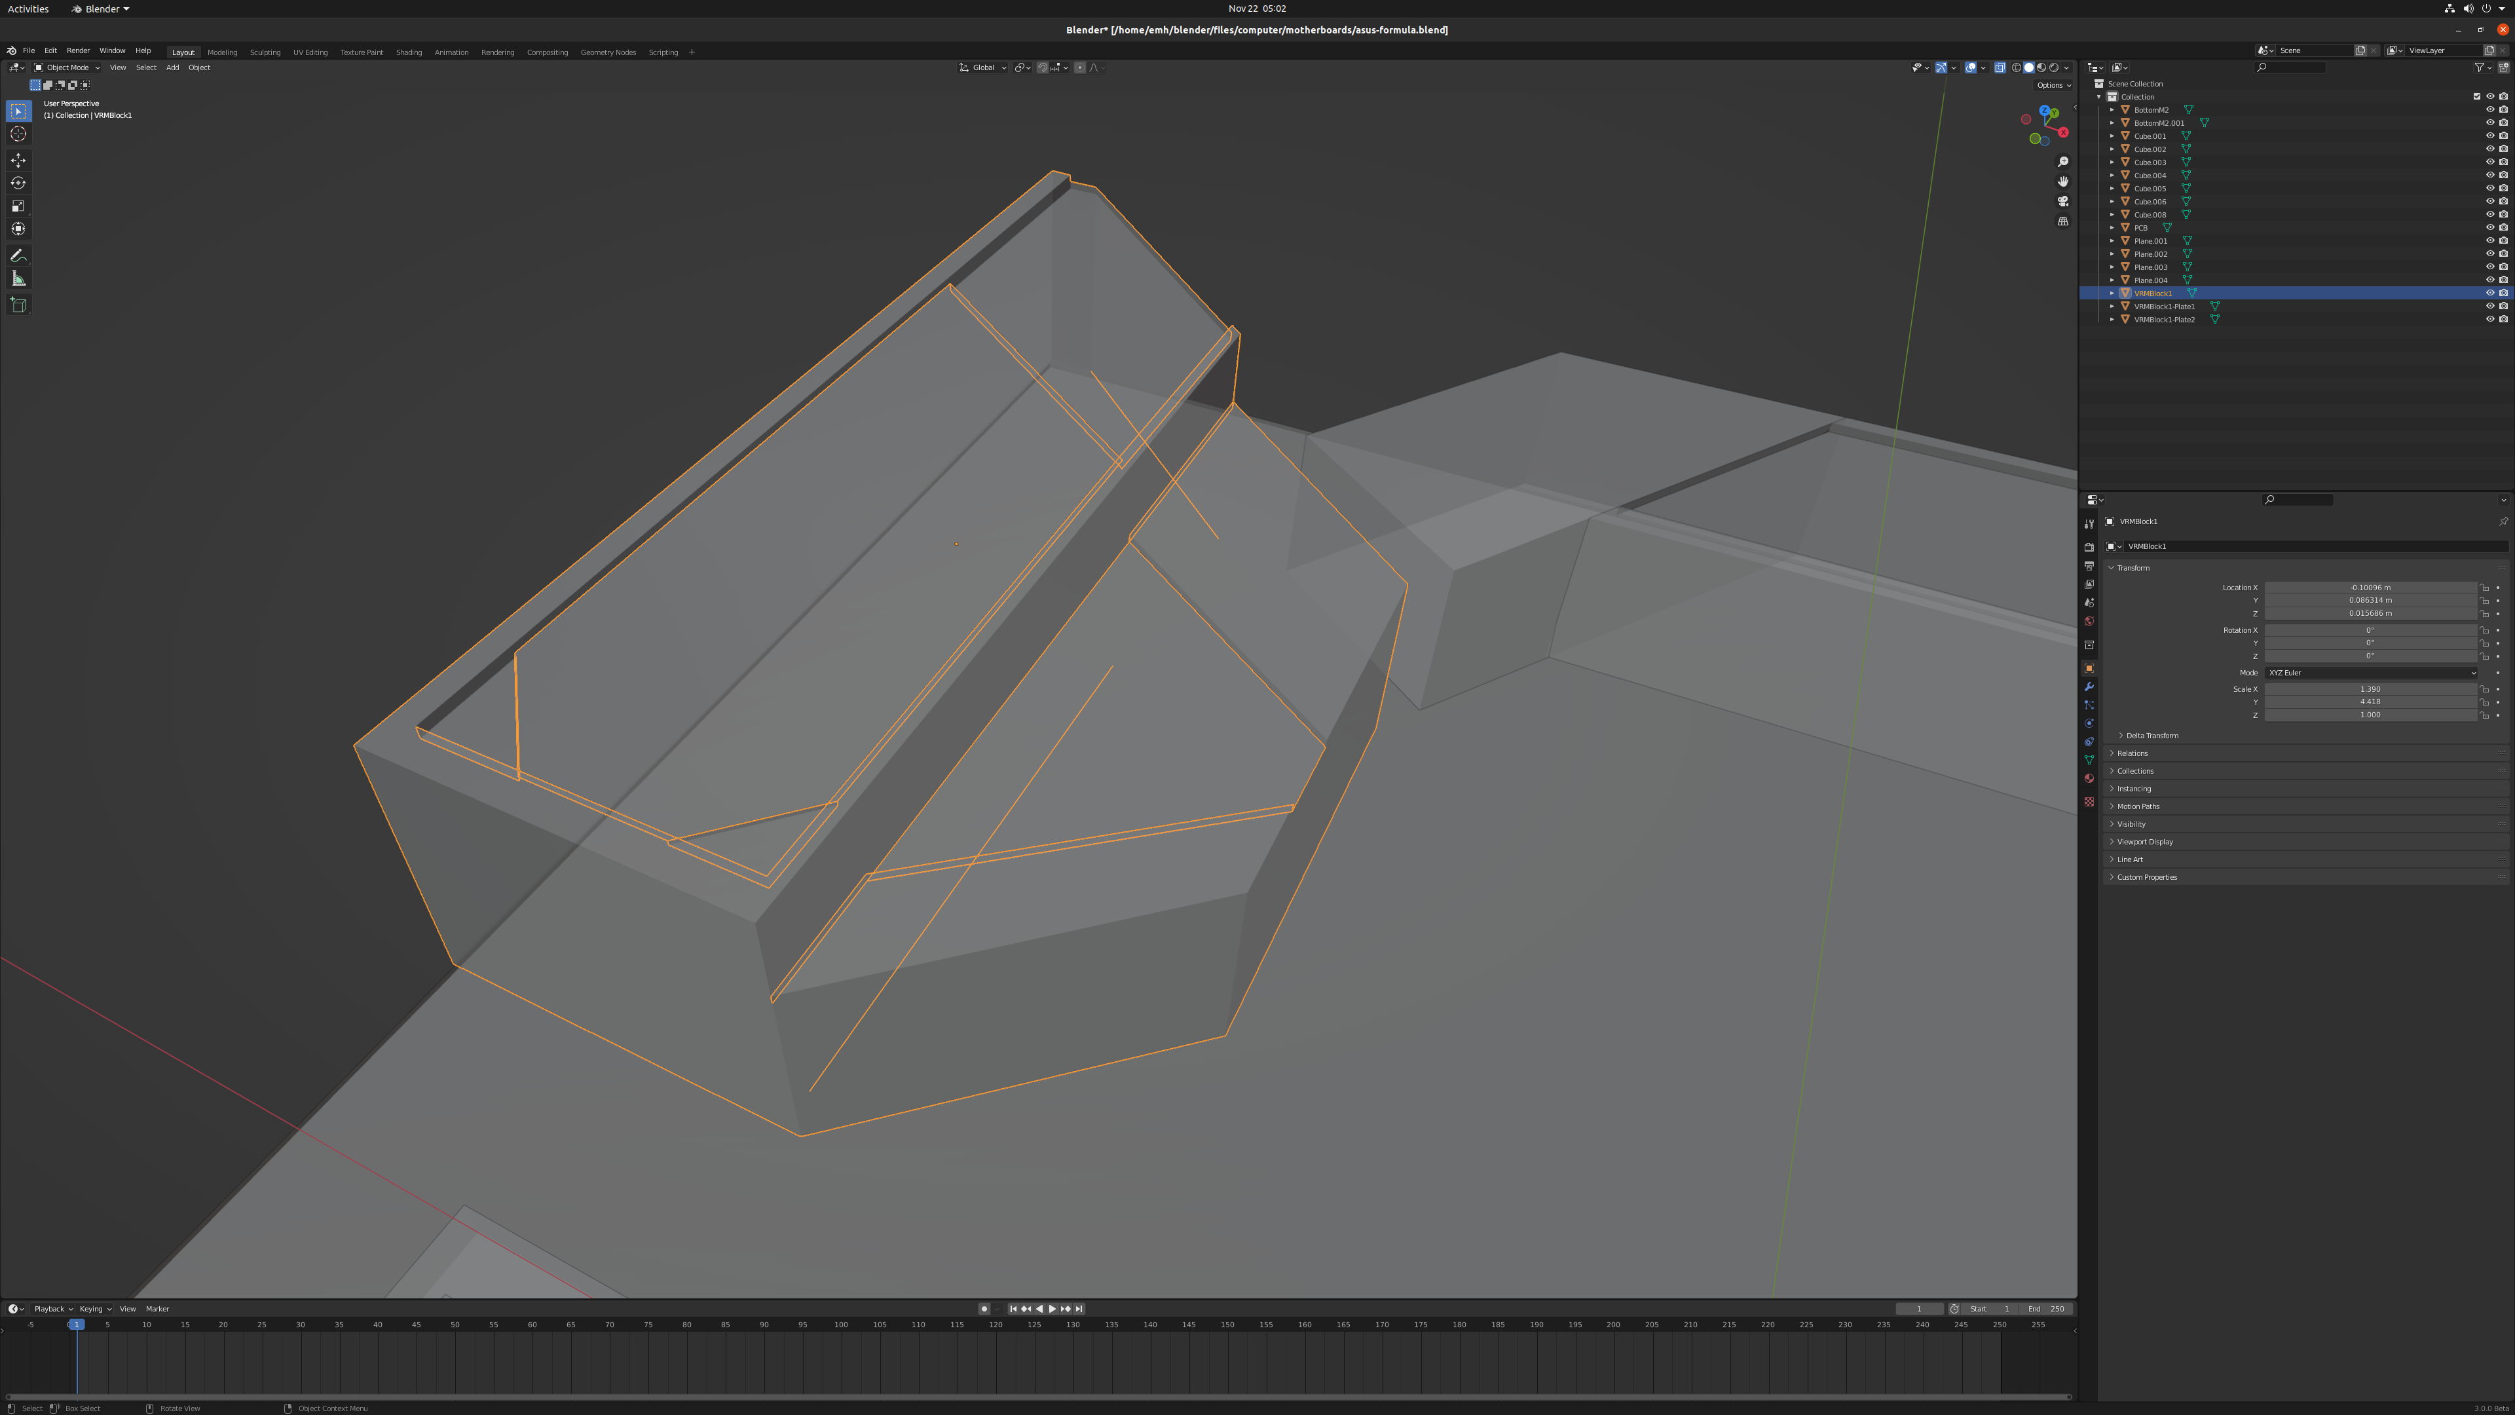
Task: Expand the Relations panel
Action: 2131,753
